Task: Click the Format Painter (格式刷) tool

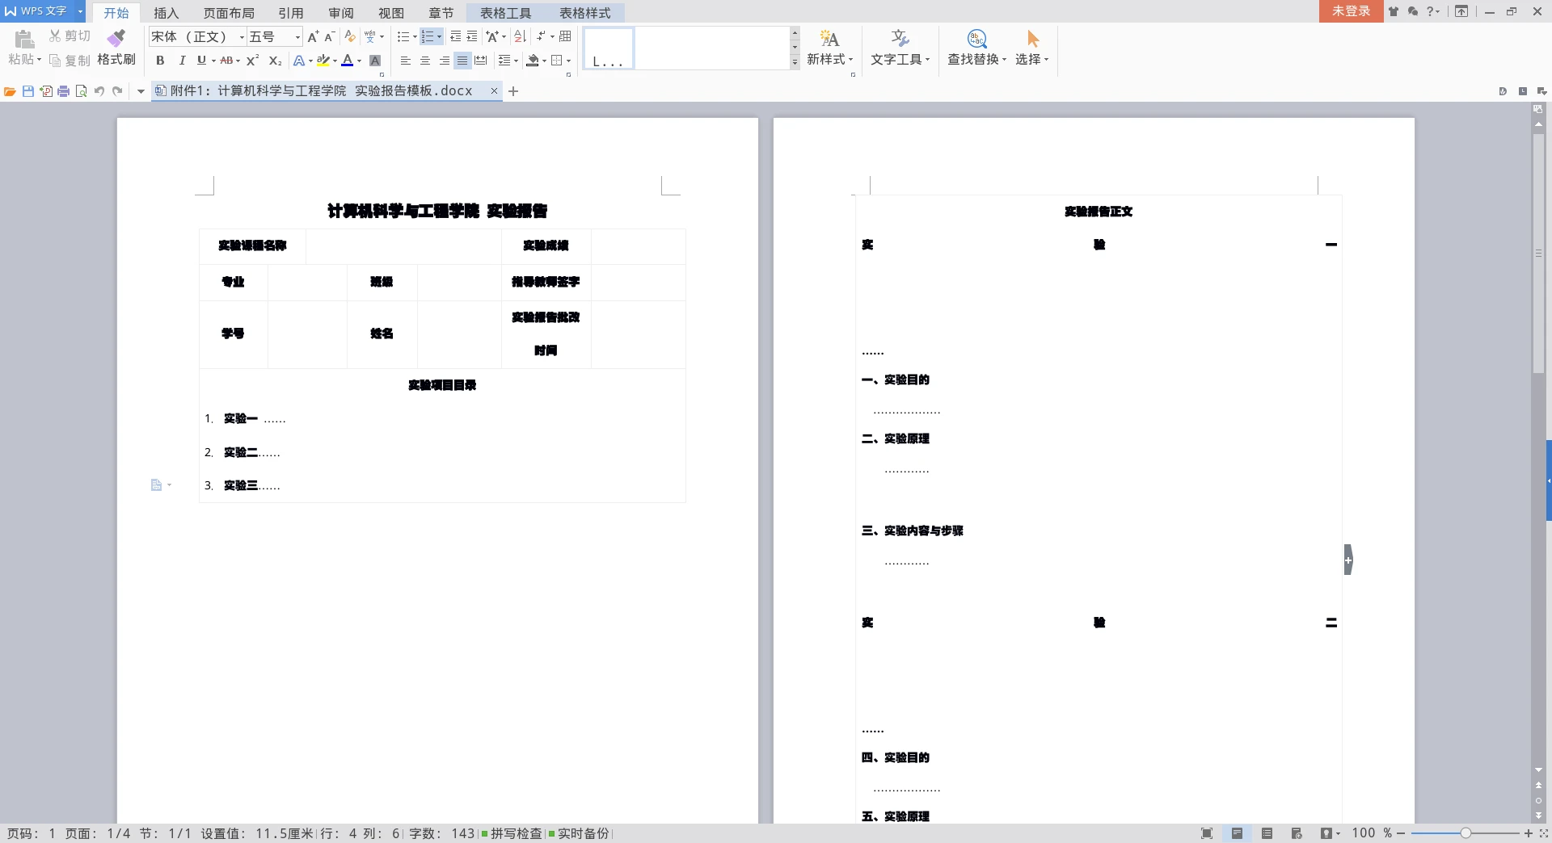Action: tap(116, 48)
